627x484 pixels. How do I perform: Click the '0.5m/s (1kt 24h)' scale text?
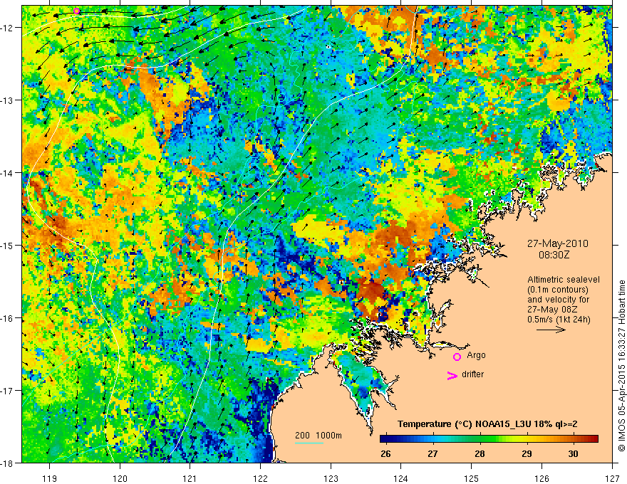point(559,320)
